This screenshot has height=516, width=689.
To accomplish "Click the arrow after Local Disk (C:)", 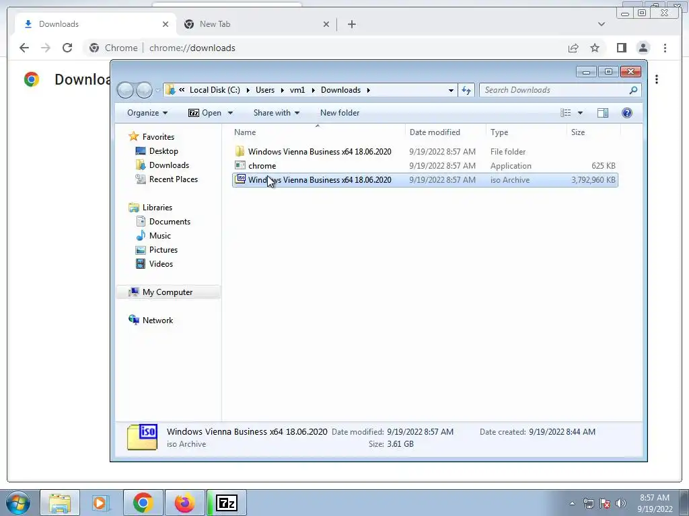I will point(248,90).
